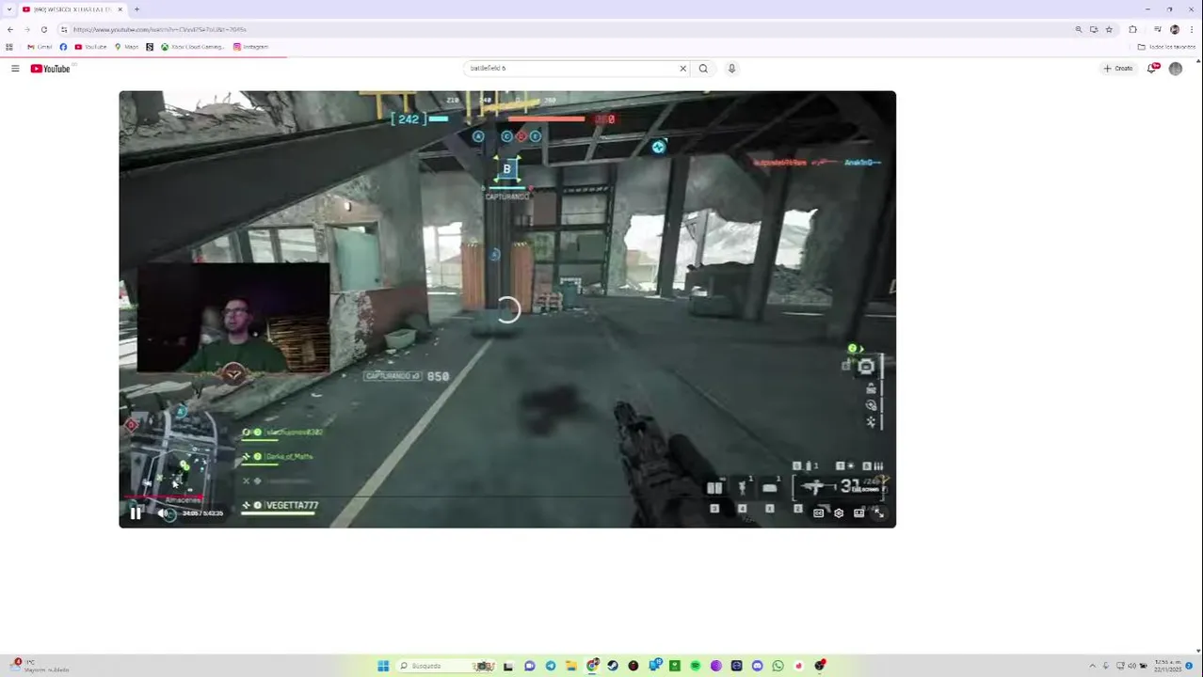
Task: Open the all bookmarks folder
Action: point(1166,47)
